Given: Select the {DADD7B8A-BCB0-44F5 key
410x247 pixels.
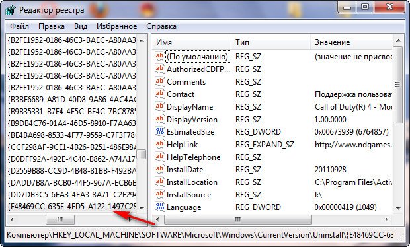Looking at the screenshot, I should [x=72, y=183].
